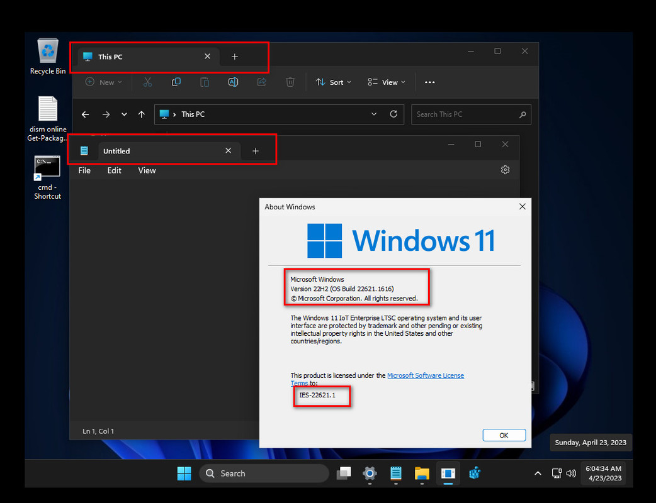
Task: Minimize the Notepad window
Action: [x=451, y=144]
